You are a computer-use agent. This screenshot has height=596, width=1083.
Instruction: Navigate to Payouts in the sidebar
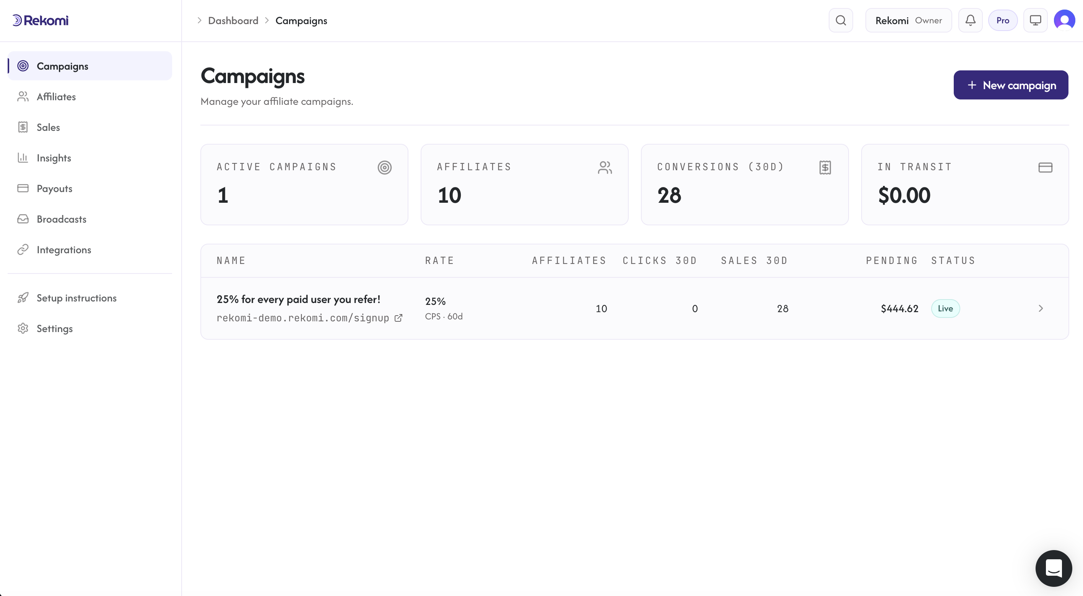tap(89, 189)
